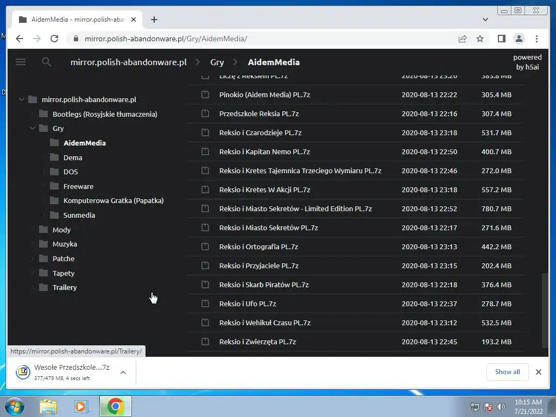
Task: Go back with browser back arrow
Action: pyautogui.click(x=20, y=39)
